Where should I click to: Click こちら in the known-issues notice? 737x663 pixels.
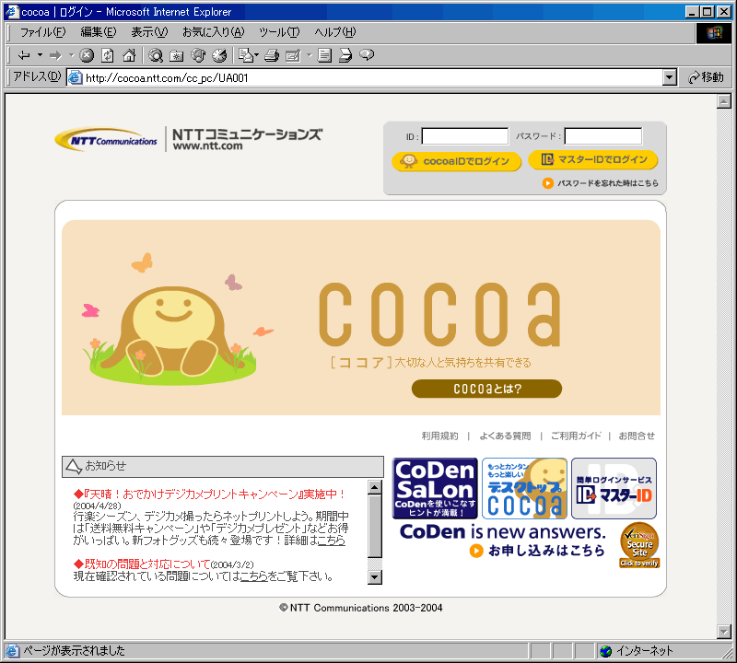(x=254, y=576)
